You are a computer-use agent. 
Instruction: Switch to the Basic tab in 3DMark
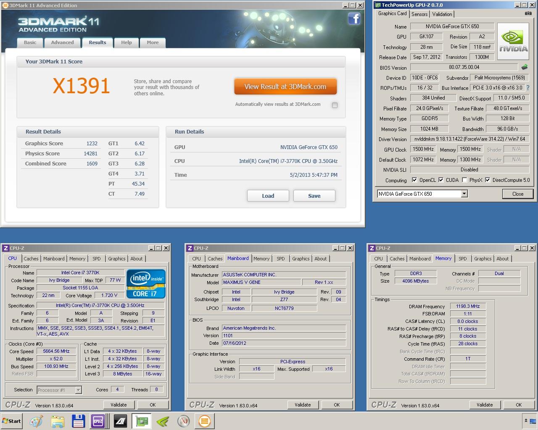tap(30, 42)
